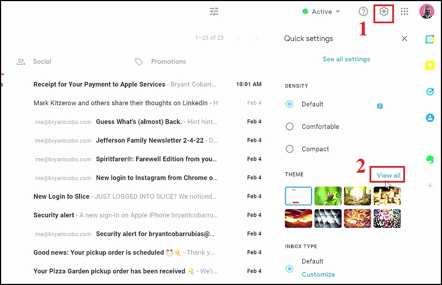Viewport: 442px width, 285px height.
Task: Open Receipt for Your Payment to Apple Services email
Action: pyautogui.click(x=148, y=84)
